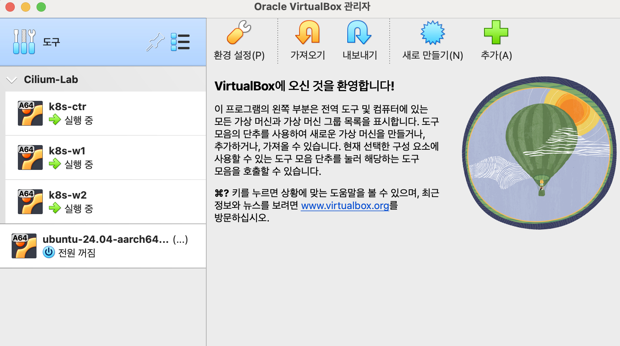
Task: Click the (...) snapshot indicator after ubuntu name
Action: tap(180, 240)
